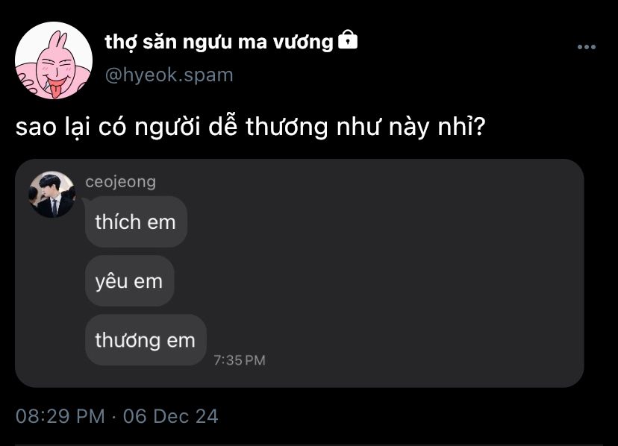The height and width of the screenshot is (446, 618).
Task: Open the more options three-dot menu
Action: 586,47
